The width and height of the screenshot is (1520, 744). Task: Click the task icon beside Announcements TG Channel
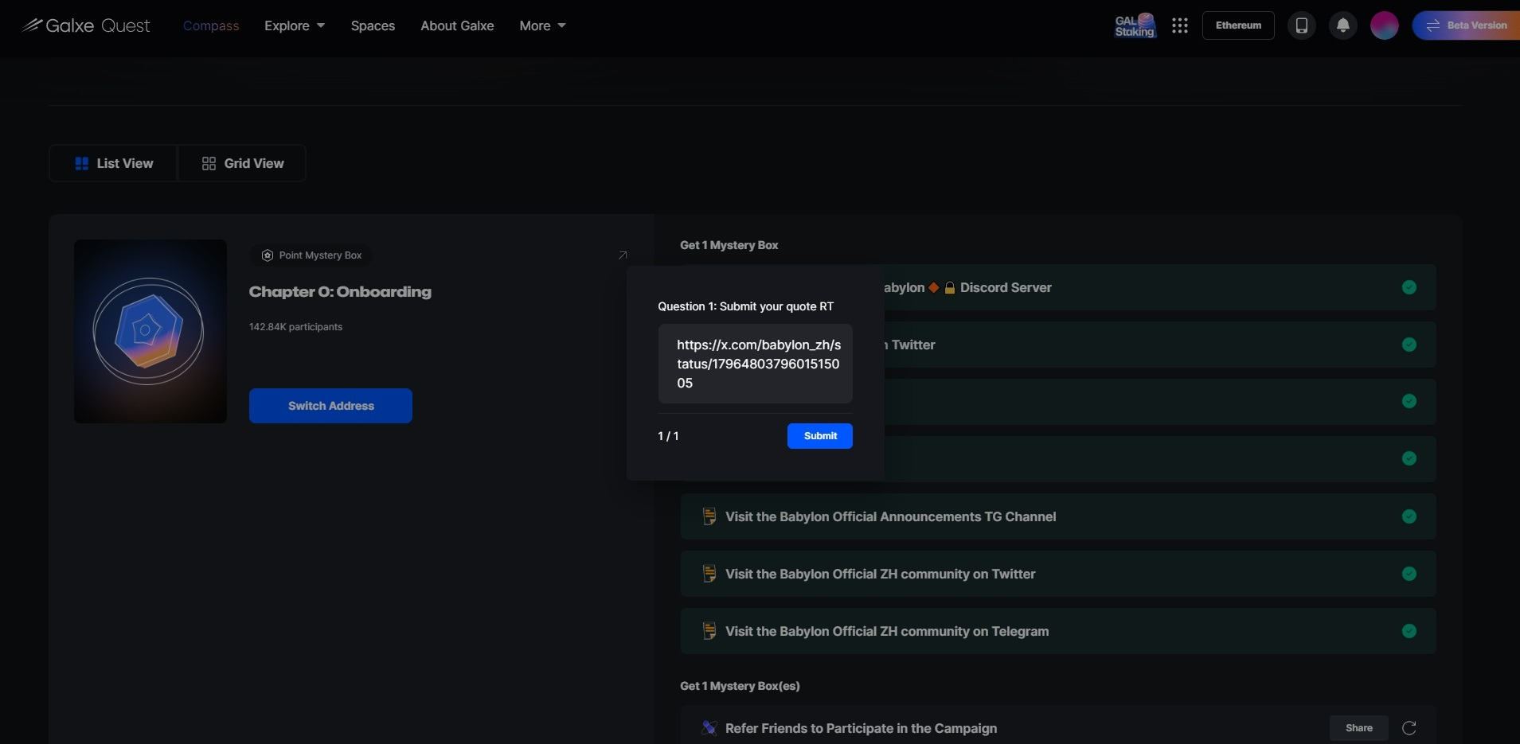(x=709, y=516)
